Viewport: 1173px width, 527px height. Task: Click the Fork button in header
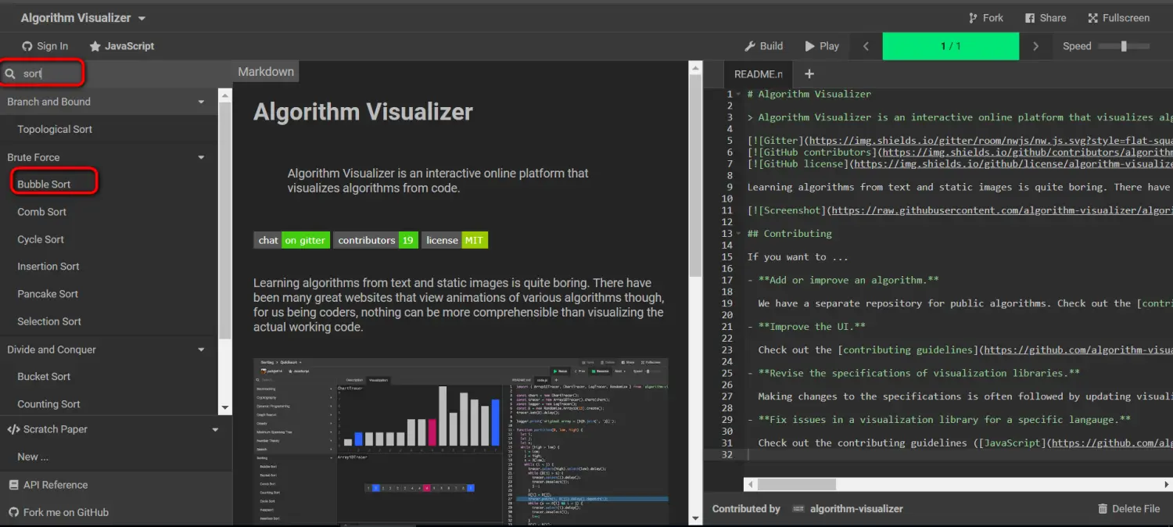pyautogui.click(x=985, y=18)
